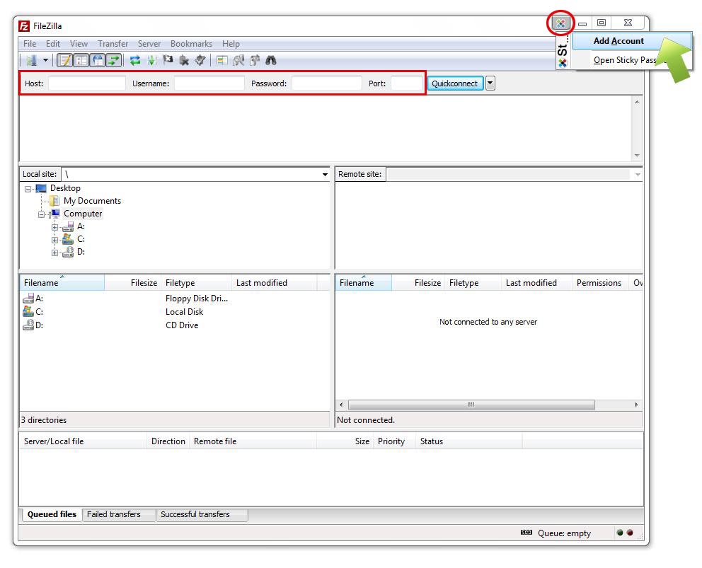Disconnect from current server icon
The height and width of the screenshot is (568, 702).
(184, 60)
